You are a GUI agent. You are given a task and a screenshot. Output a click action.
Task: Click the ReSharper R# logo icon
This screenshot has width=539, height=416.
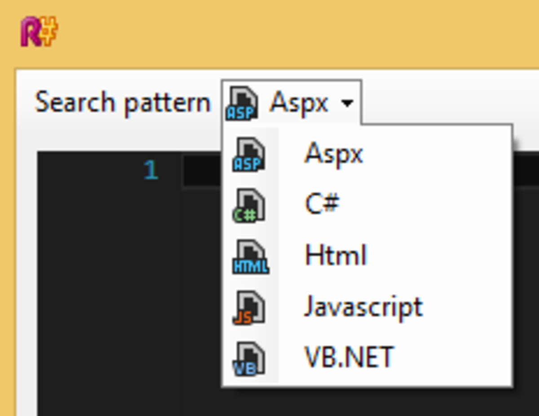click(40, 32)
